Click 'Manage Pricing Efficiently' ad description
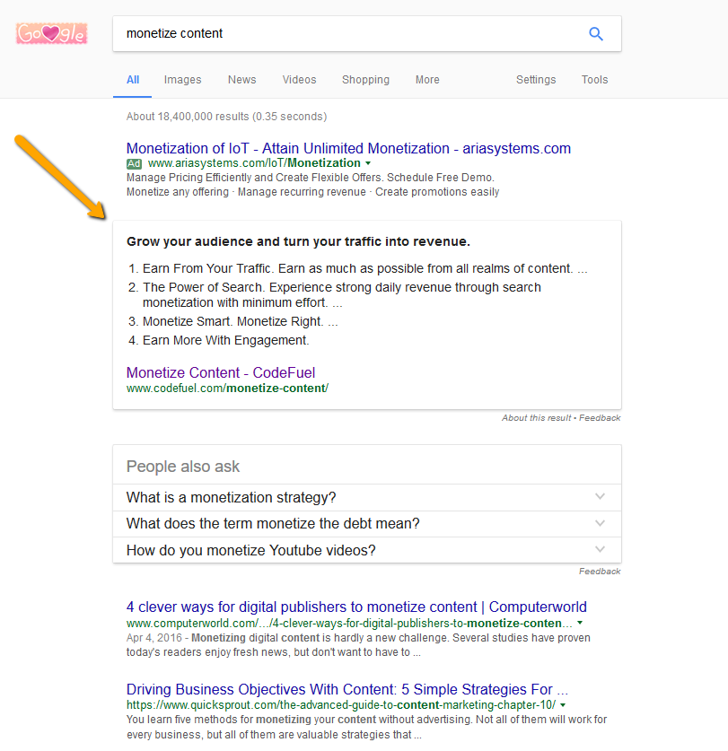Viewport: 728px width, 751px height. tap(311, 178)
